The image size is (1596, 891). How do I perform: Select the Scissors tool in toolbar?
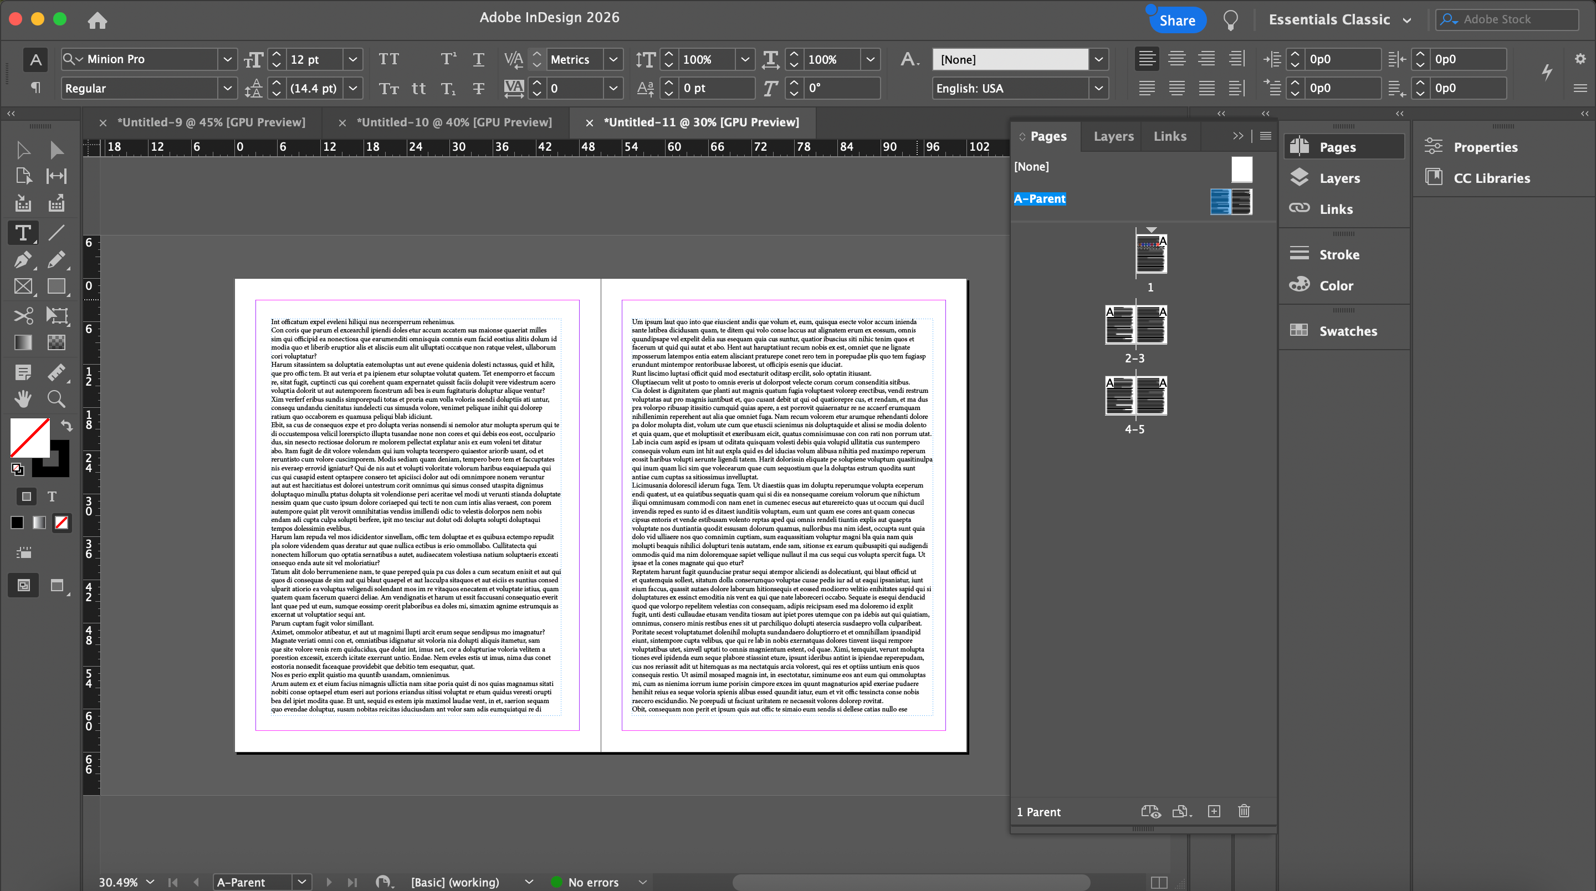(23, 315)
